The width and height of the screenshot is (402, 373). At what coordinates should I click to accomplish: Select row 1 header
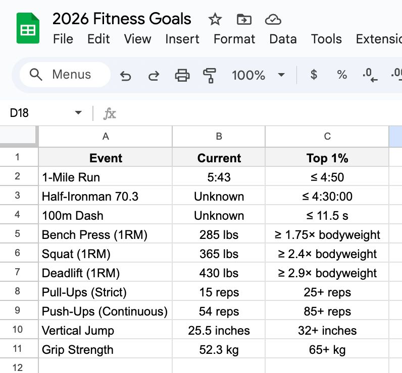click(18, 157)
